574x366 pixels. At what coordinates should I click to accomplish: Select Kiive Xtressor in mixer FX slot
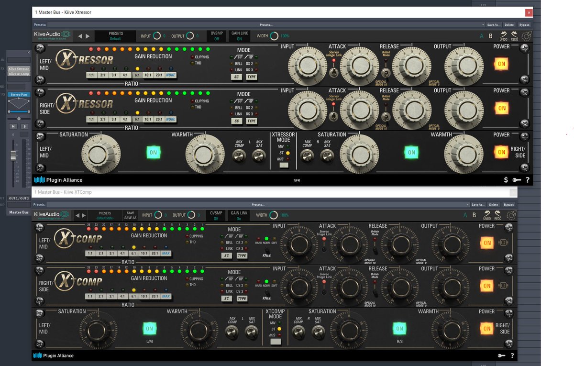19,68
